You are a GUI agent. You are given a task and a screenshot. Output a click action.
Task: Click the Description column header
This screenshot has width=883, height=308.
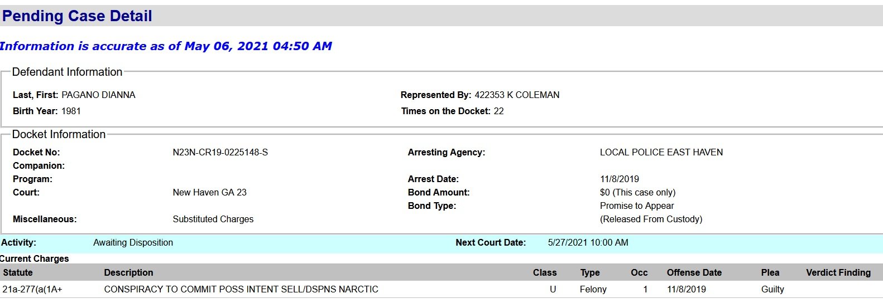pyautogui.click(x=128, y=272)
